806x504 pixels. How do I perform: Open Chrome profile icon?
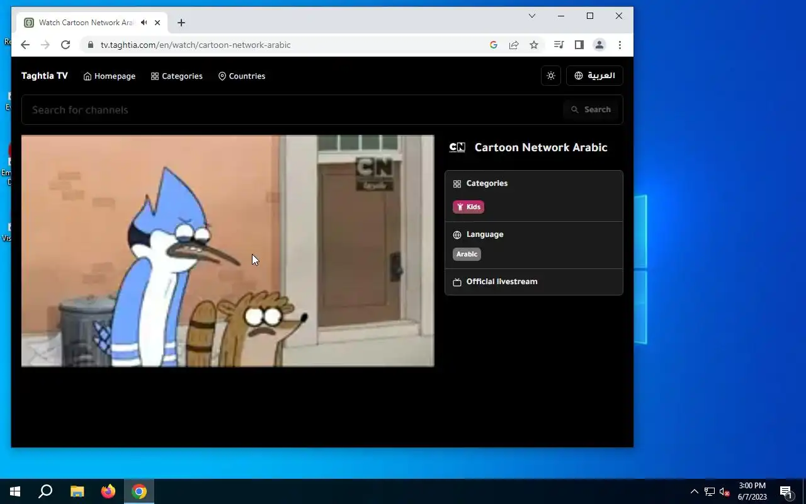click(x=599, y=45)
